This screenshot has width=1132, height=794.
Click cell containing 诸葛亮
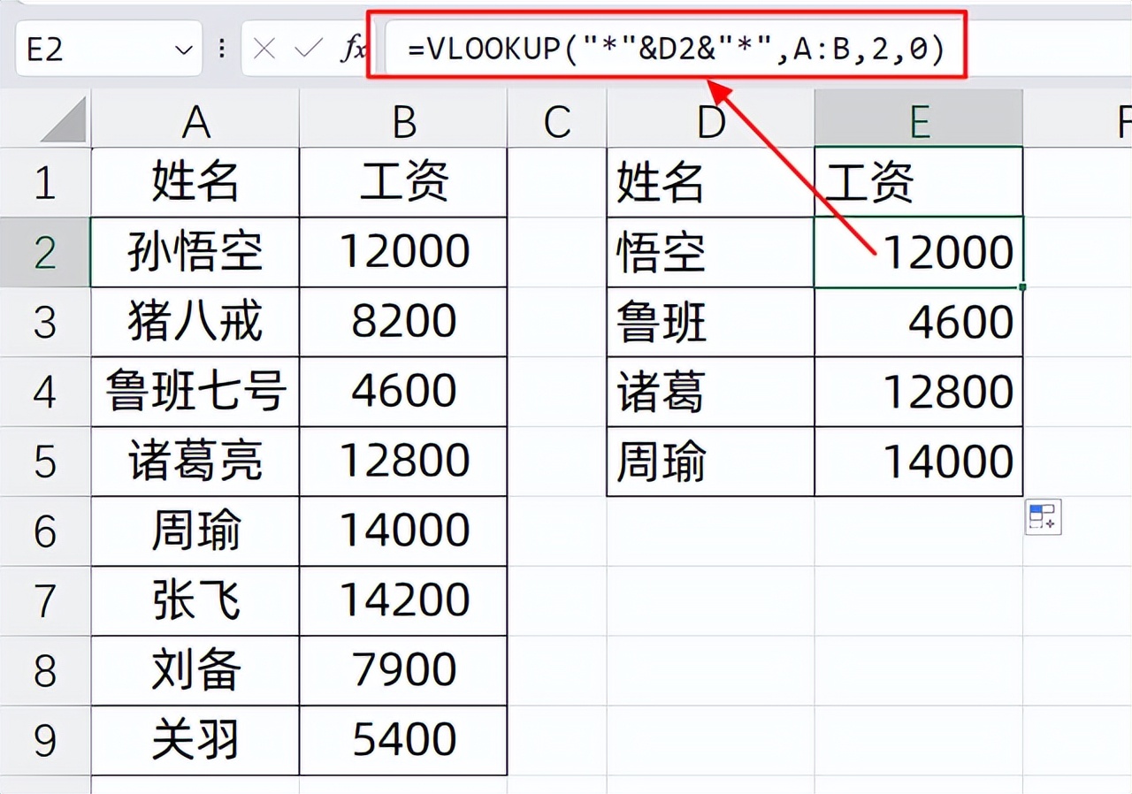(x=195, y=462)
